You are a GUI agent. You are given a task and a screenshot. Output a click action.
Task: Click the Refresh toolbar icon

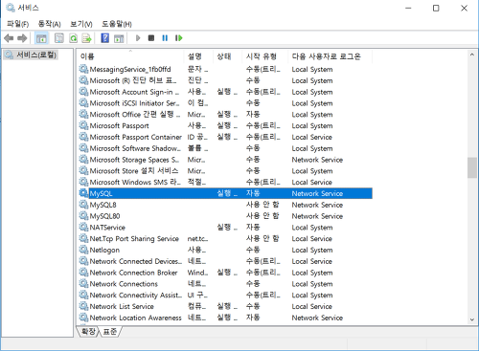(74, 38)
